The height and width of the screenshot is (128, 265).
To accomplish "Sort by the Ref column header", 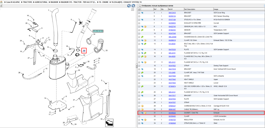I will click(157, 9).
